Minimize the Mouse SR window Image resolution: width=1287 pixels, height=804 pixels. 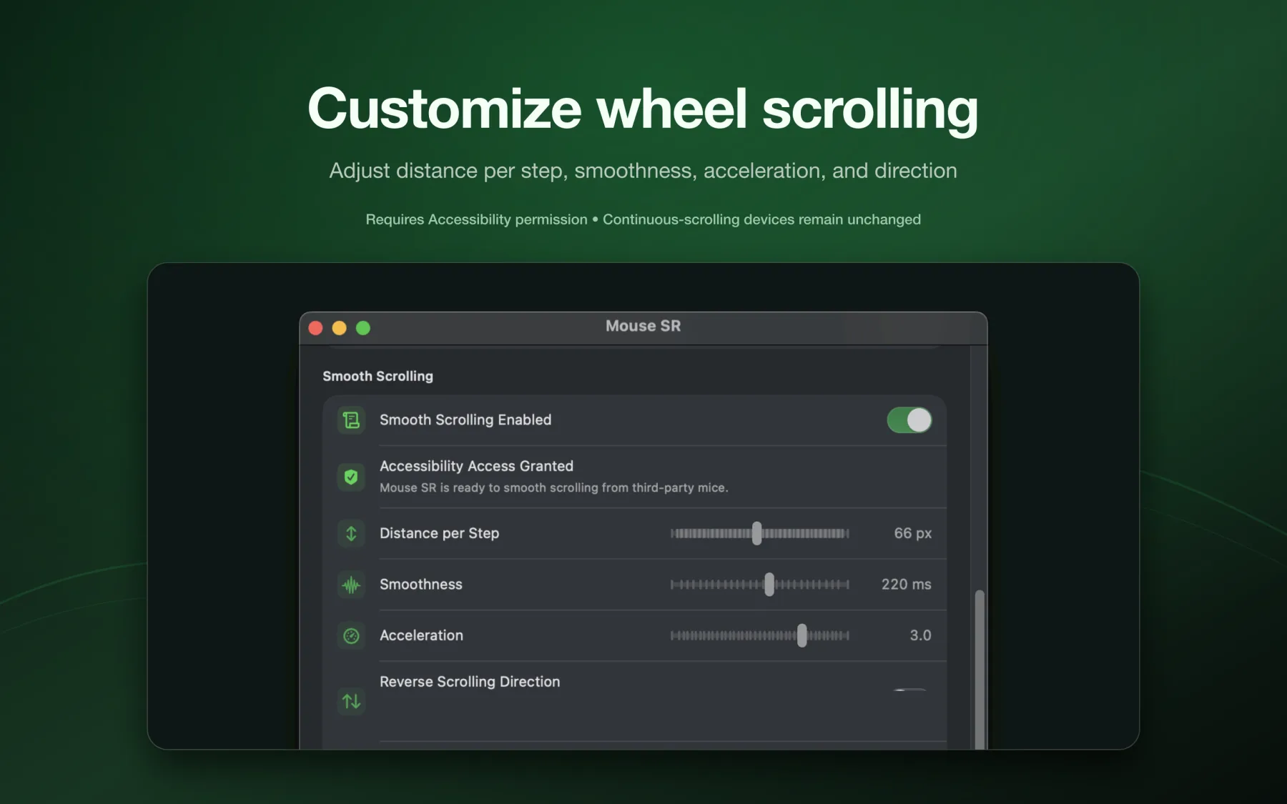coord(340,328)
